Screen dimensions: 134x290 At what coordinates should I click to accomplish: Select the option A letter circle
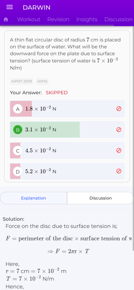(x=18, y=109)
